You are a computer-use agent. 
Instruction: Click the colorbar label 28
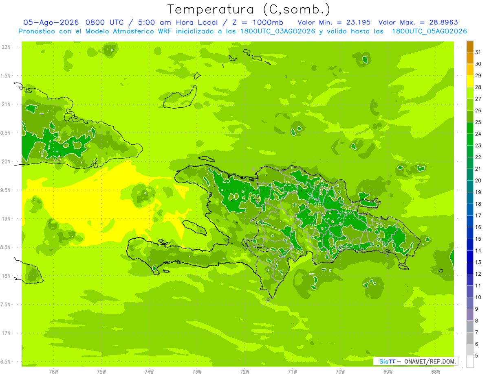click(x=478, y=87)
